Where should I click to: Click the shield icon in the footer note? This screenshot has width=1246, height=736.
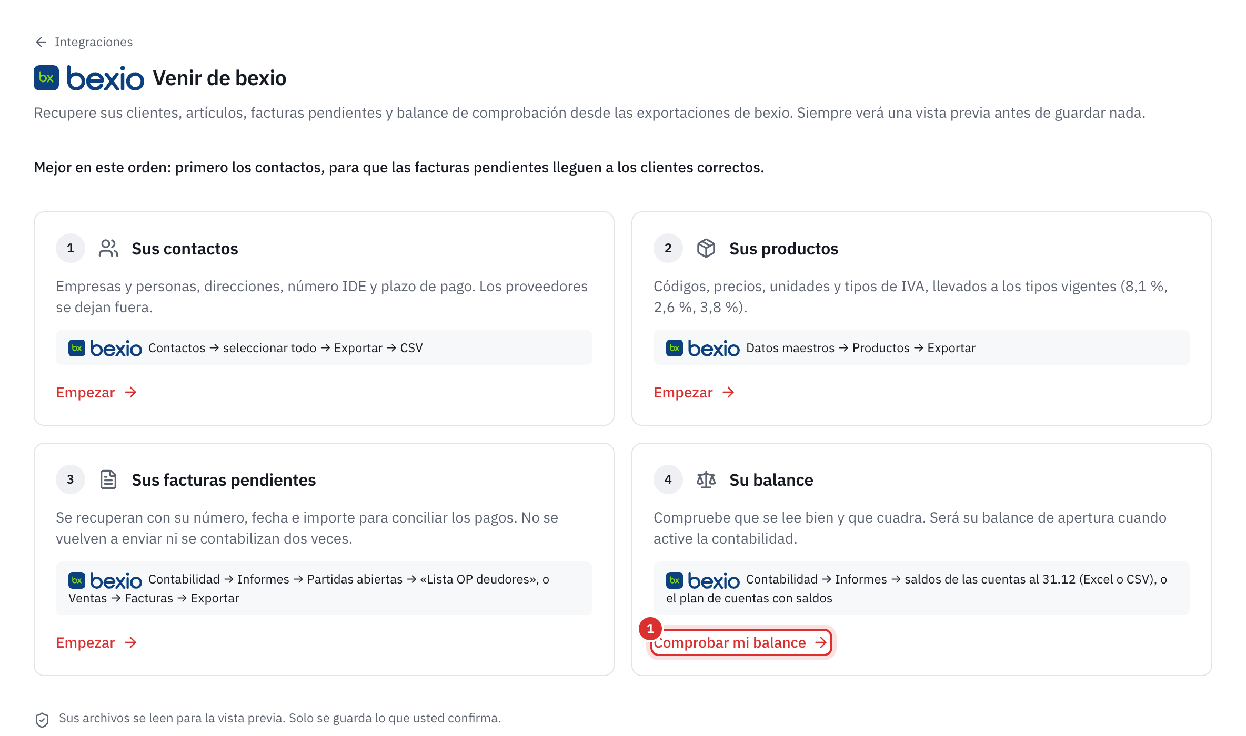[42, 720]
